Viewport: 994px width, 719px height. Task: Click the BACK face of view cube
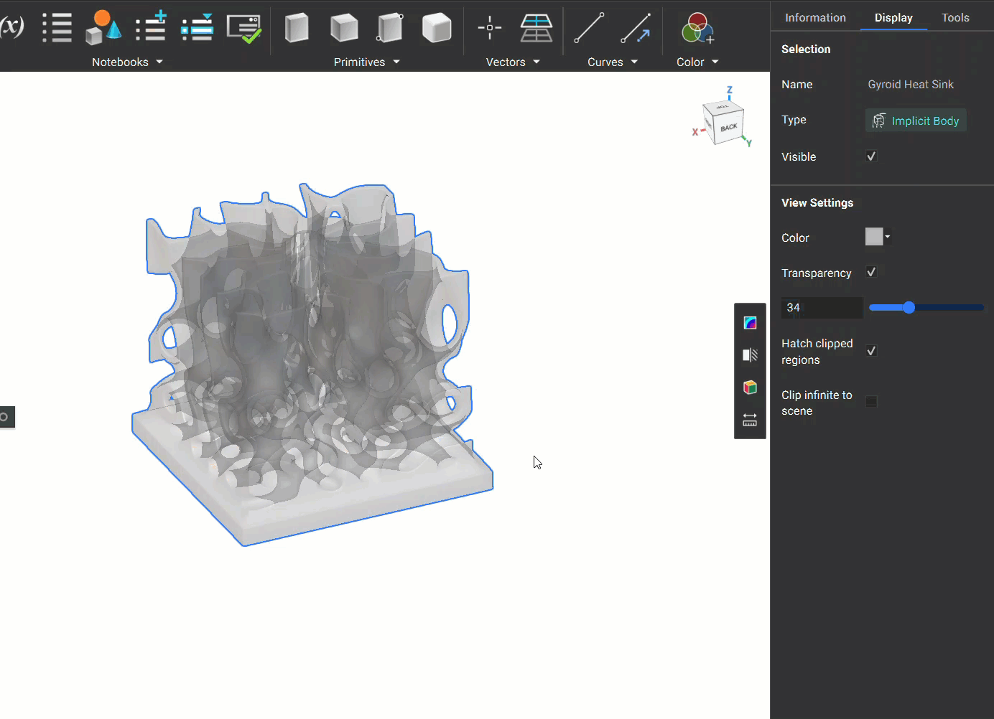click(729, 128)
